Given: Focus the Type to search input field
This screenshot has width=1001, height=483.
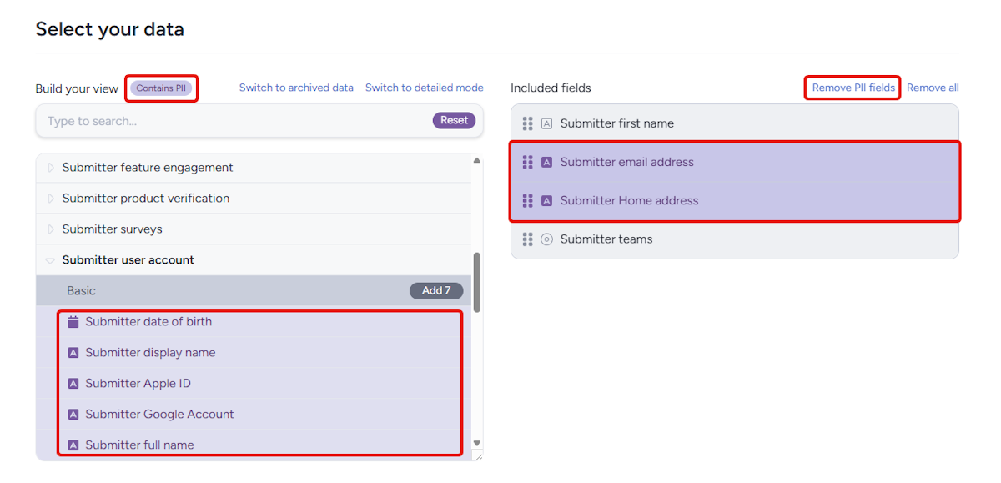Looking at the screenshot, I should pyautogui.click(x=234, y=121).
